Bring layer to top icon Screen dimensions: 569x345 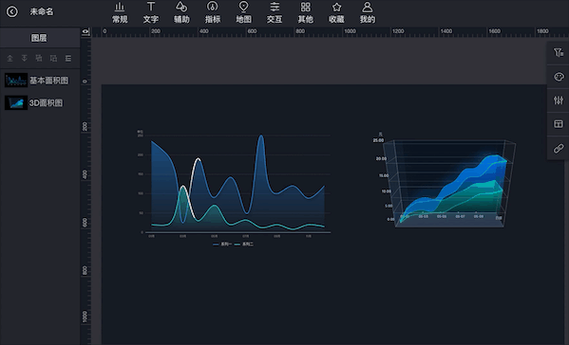9,58
